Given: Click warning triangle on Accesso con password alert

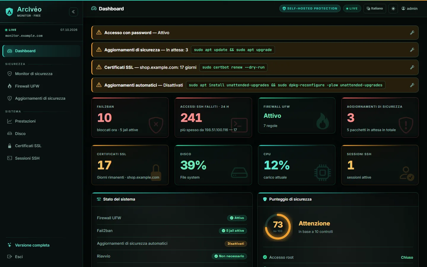Looking at the screenshot, I should pos(99,33).
